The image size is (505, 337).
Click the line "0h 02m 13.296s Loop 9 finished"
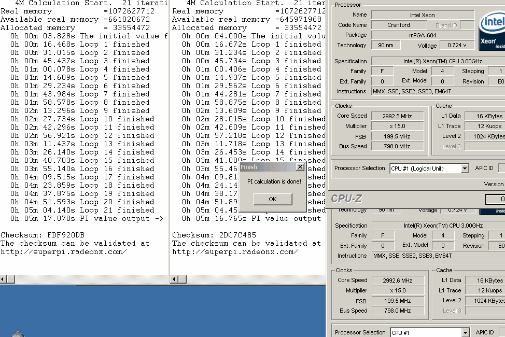pos(80,111)
